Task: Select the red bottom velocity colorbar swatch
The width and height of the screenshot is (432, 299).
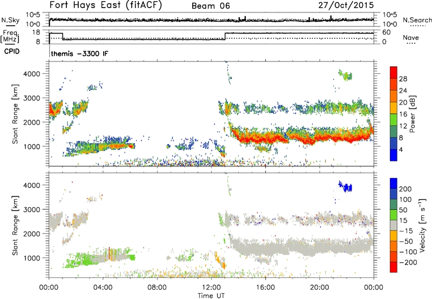Action: point(394,267)
